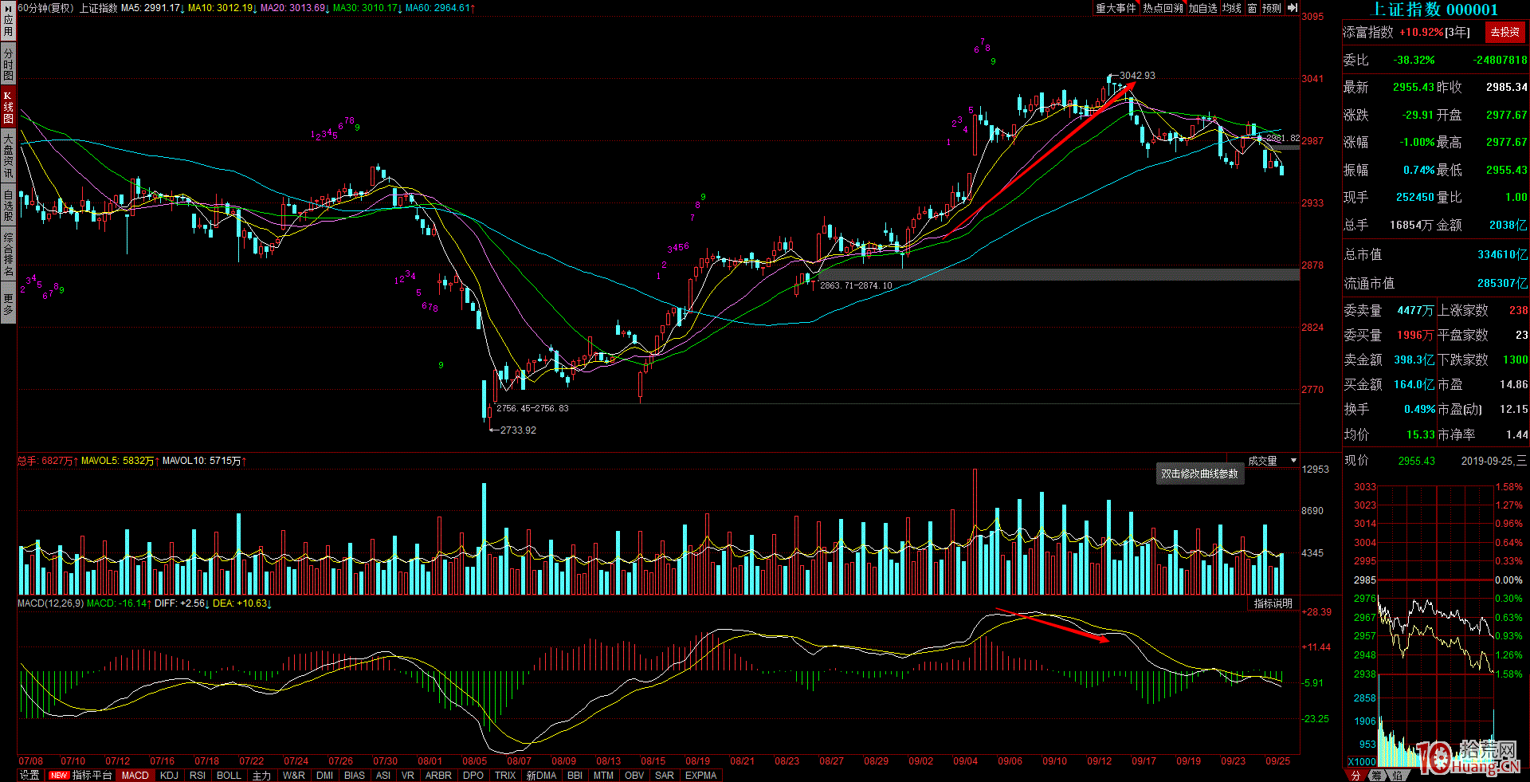
Task: Collapse the right panel with arrow icon
Action: coord(1293,8)
